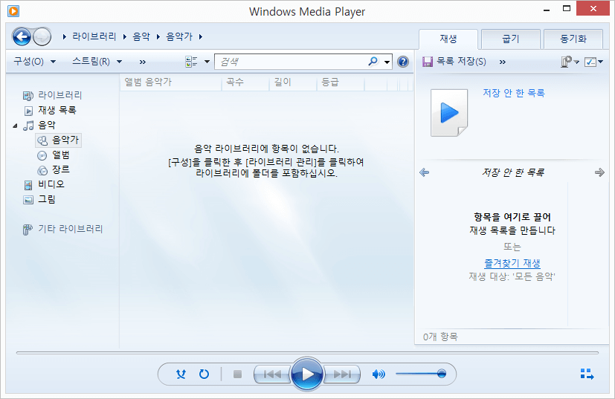Switch to the 재생 tab
615x399 pixels.
[x=448, y=39]
